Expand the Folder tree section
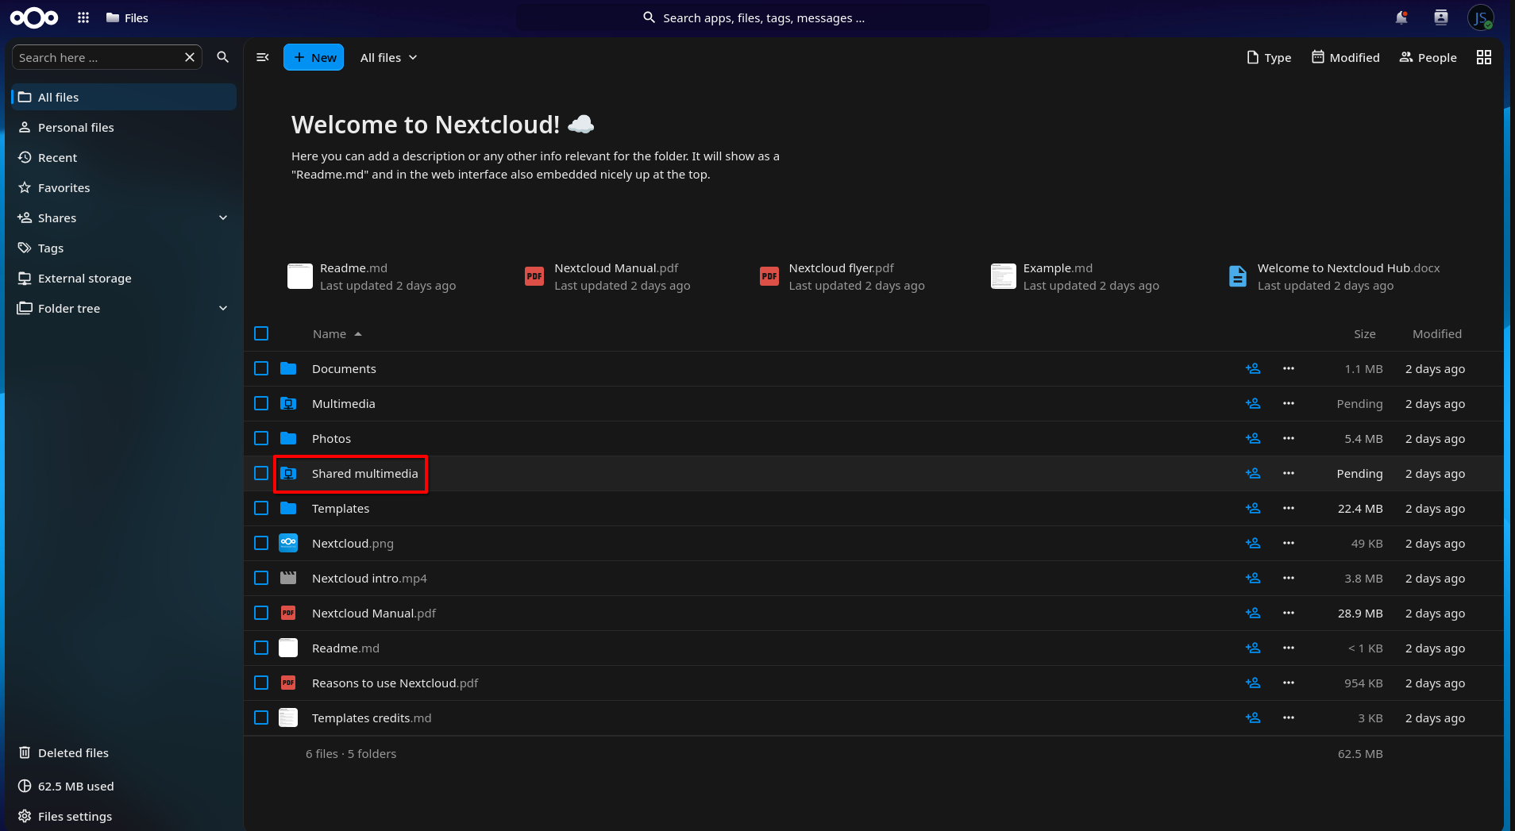This screenshot has width=1515, height=831. [x=223, y=308]
